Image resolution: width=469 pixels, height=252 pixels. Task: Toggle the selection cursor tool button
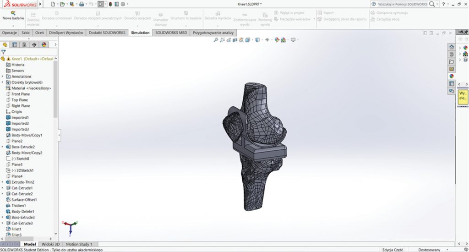coord(101,4)
